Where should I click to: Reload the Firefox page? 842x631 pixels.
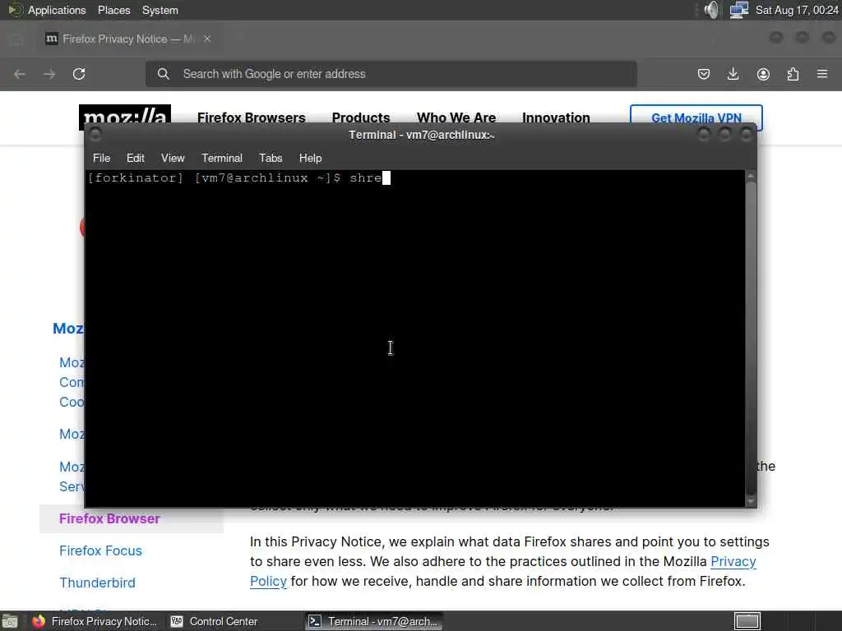point(79,74)
